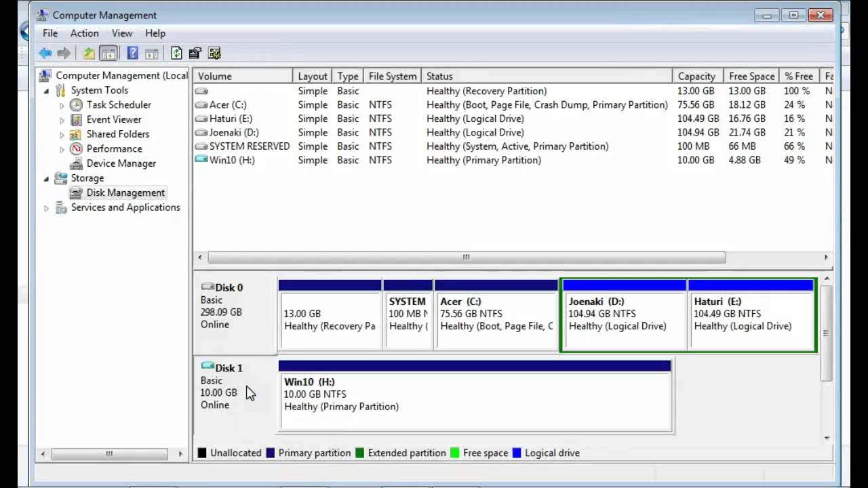868x488 pixels.
Task: Click the Rescan disks toolbar icon
Action: tap(195, 53)
